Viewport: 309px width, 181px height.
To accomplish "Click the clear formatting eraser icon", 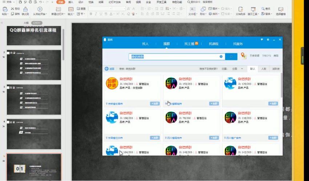I will tap(128, 14).
